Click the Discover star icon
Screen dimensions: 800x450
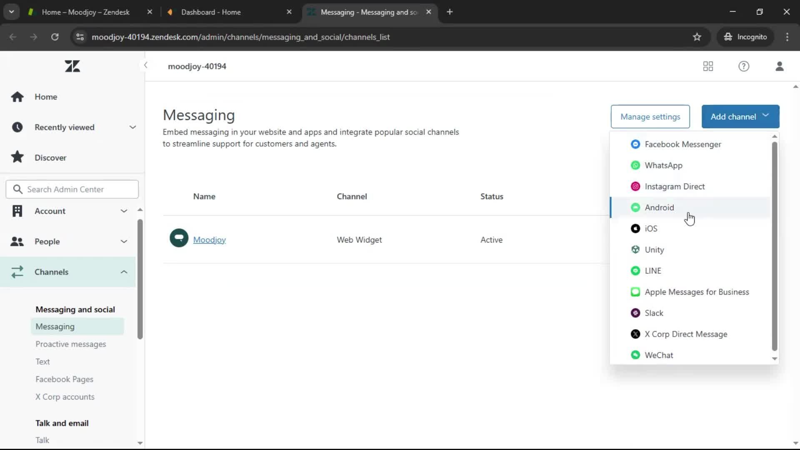[17, 157]
